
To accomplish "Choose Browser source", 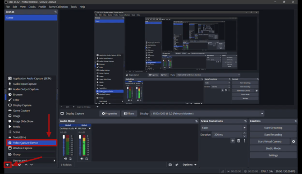I will tap(32, 95).
